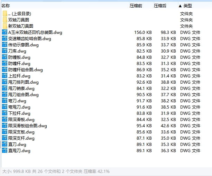Click the .. (上级目录) entry text

point(20,13)
